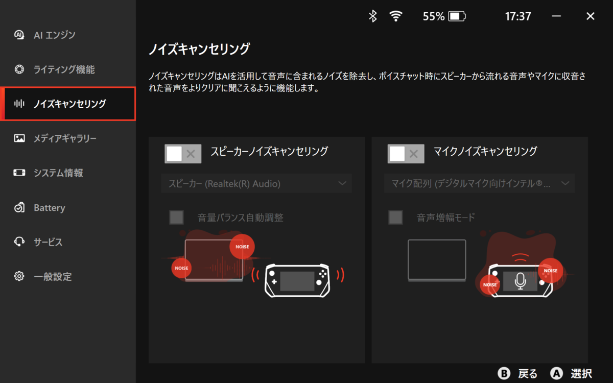
Task: Click the メディアギャラリー picture icon
Action: pyautogui.click(x=19, y=138)
